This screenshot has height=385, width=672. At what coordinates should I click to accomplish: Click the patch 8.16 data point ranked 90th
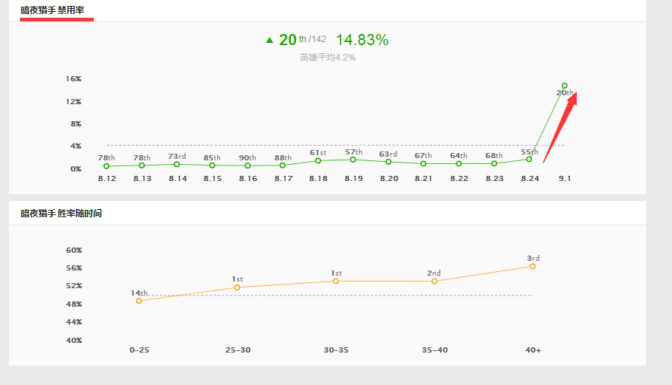click(247, 166)
